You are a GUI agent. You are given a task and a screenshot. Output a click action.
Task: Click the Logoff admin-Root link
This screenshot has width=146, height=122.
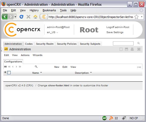pyautogui.click(x=118, y=27)
